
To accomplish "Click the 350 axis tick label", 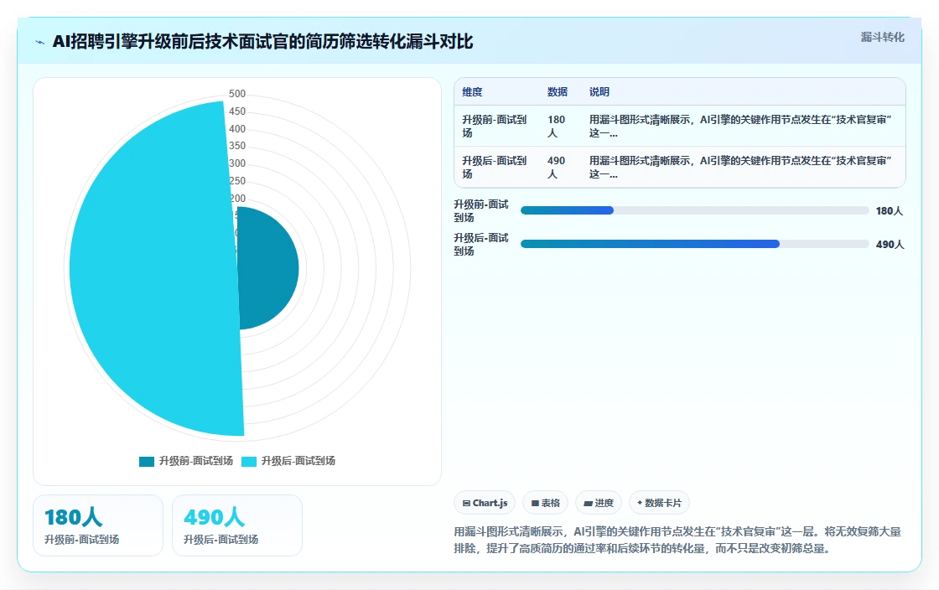I will pos(237,146).
